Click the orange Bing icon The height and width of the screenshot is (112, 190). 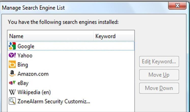pos(12,65)
